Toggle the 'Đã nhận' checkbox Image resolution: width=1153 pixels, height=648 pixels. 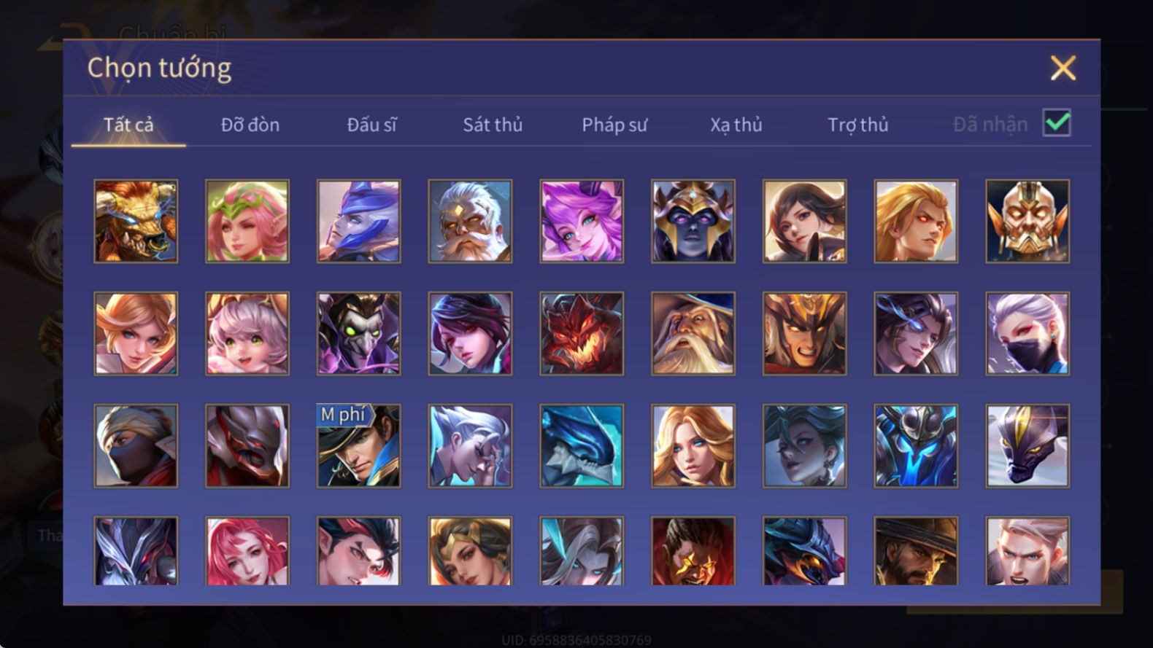[1057, 123]
